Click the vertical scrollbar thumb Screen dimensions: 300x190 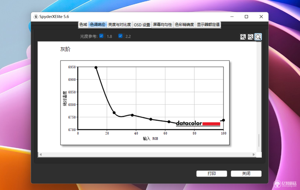point(259,140)
